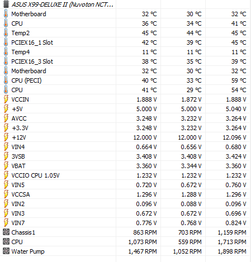Click the 0.760 V VIN5 maximum value
The height and width of the screenshot is (262, 251).
tap(236, 185)
